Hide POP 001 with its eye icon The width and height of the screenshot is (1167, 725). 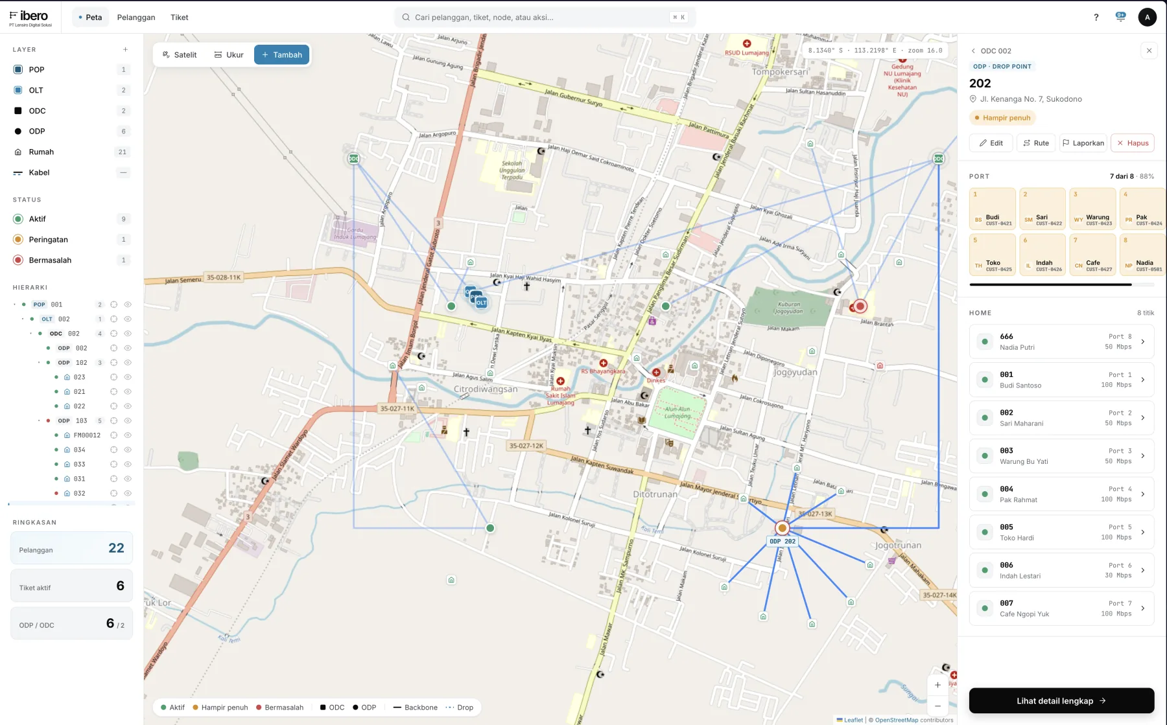click(128, 305)
